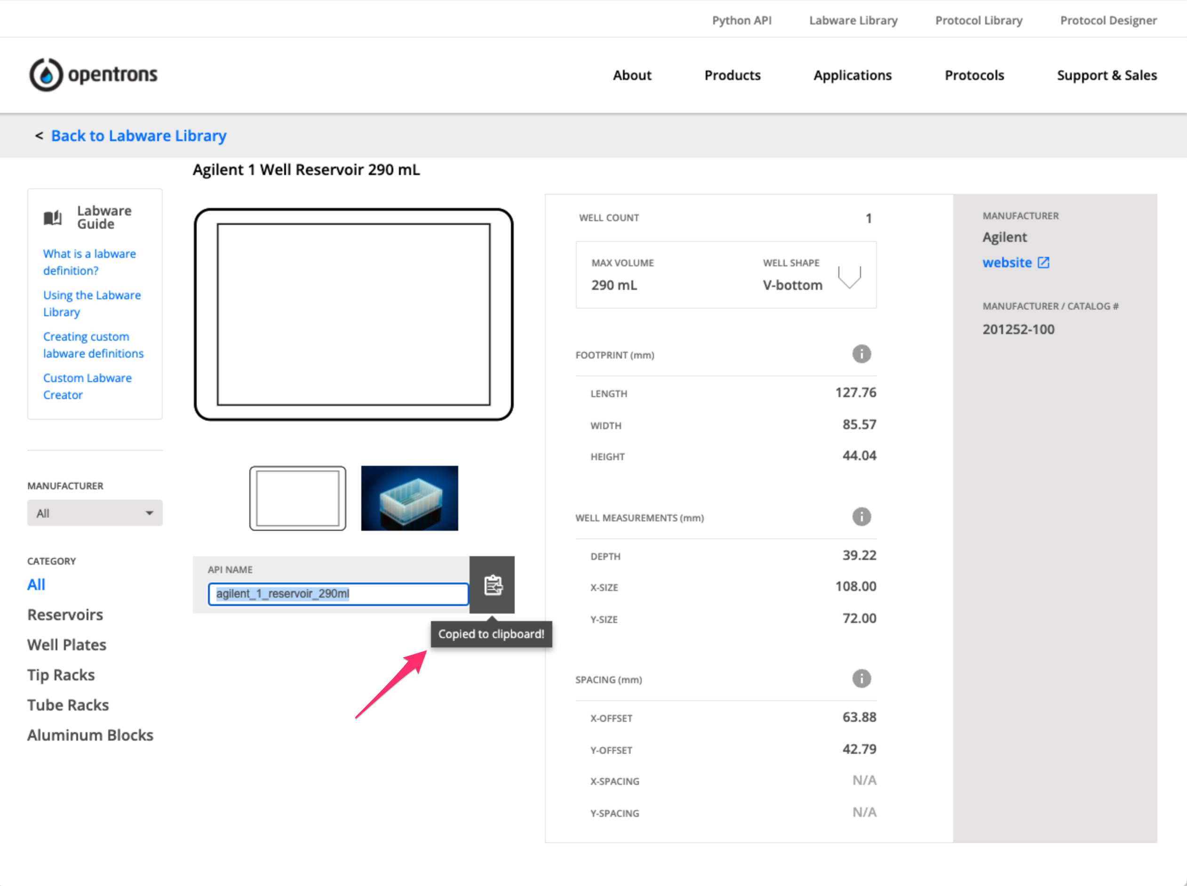Open the Protocols menu
This screenshot has height=886, width=1187.
pyautogui.click(x=974, y=75)
